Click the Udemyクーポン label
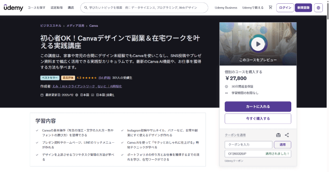 pos(234,161)
